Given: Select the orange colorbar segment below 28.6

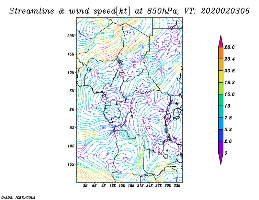Looking at the screenshot, I should (221, 53).
